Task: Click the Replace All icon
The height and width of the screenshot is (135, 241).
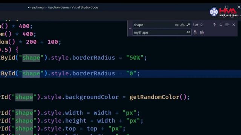Action: click(x=202, y=32)
